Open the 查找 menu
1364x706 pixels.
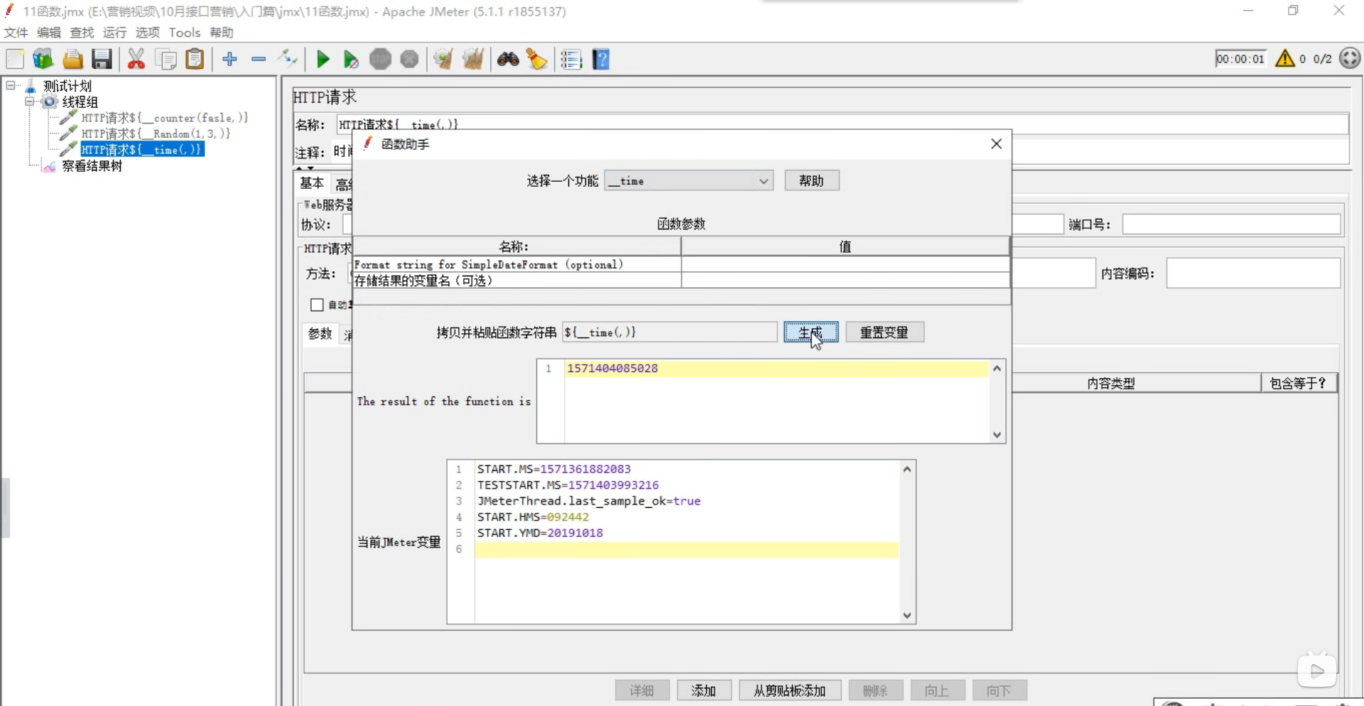(82, 33)
